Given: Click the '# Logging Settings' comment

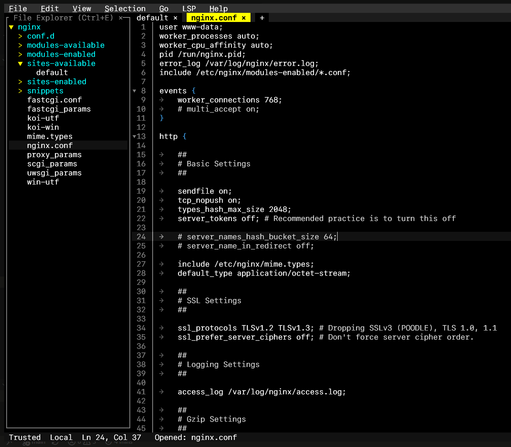Looking at the screenshot, I should point(219,364).
